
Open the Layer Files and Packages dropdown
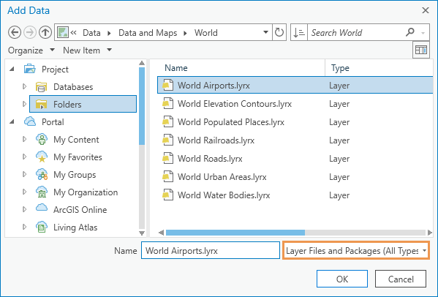[356, 250]
